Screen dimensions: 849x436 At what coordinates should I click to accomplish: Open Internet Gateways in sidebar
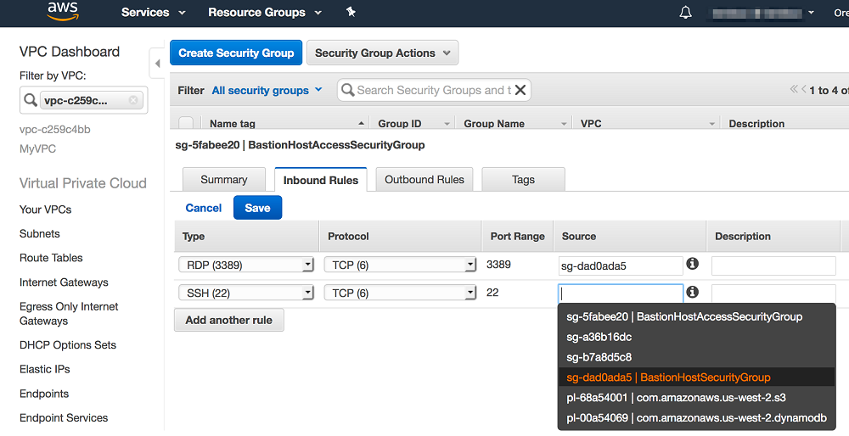point(64,282)
